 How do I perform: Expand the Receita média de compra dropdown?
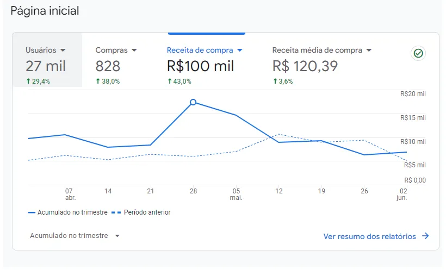(369, 50)
